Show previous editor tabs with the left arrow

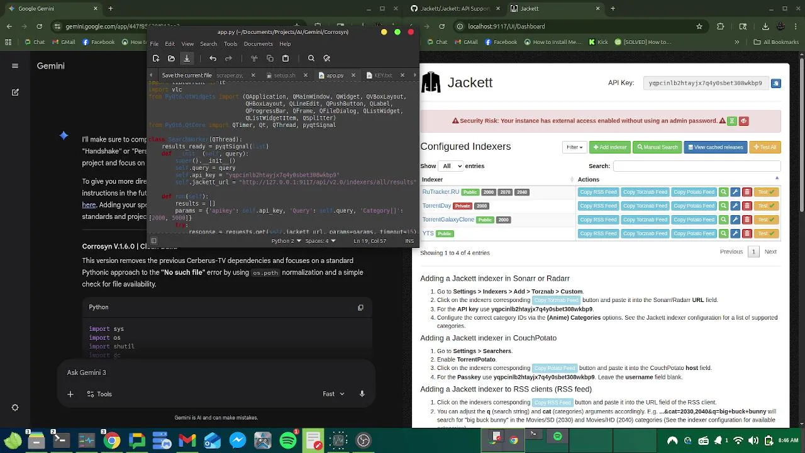151,75
